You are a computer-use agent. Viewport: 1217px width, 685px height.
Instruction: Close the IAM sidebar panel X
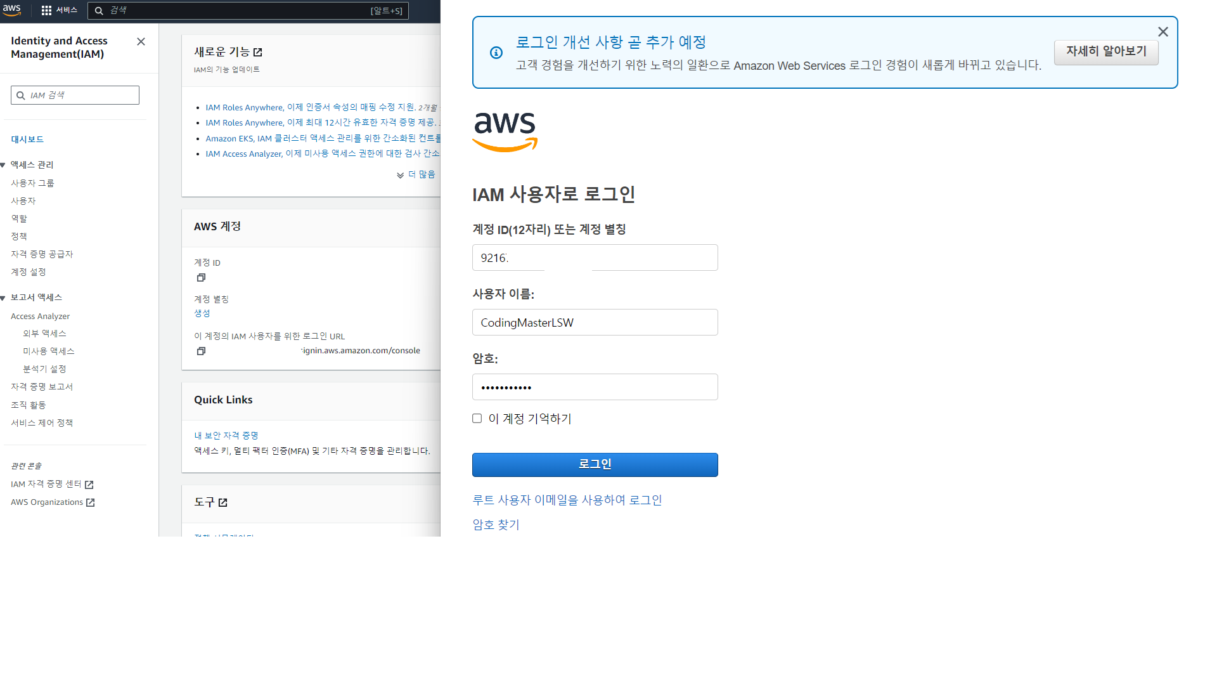(141, 41)
